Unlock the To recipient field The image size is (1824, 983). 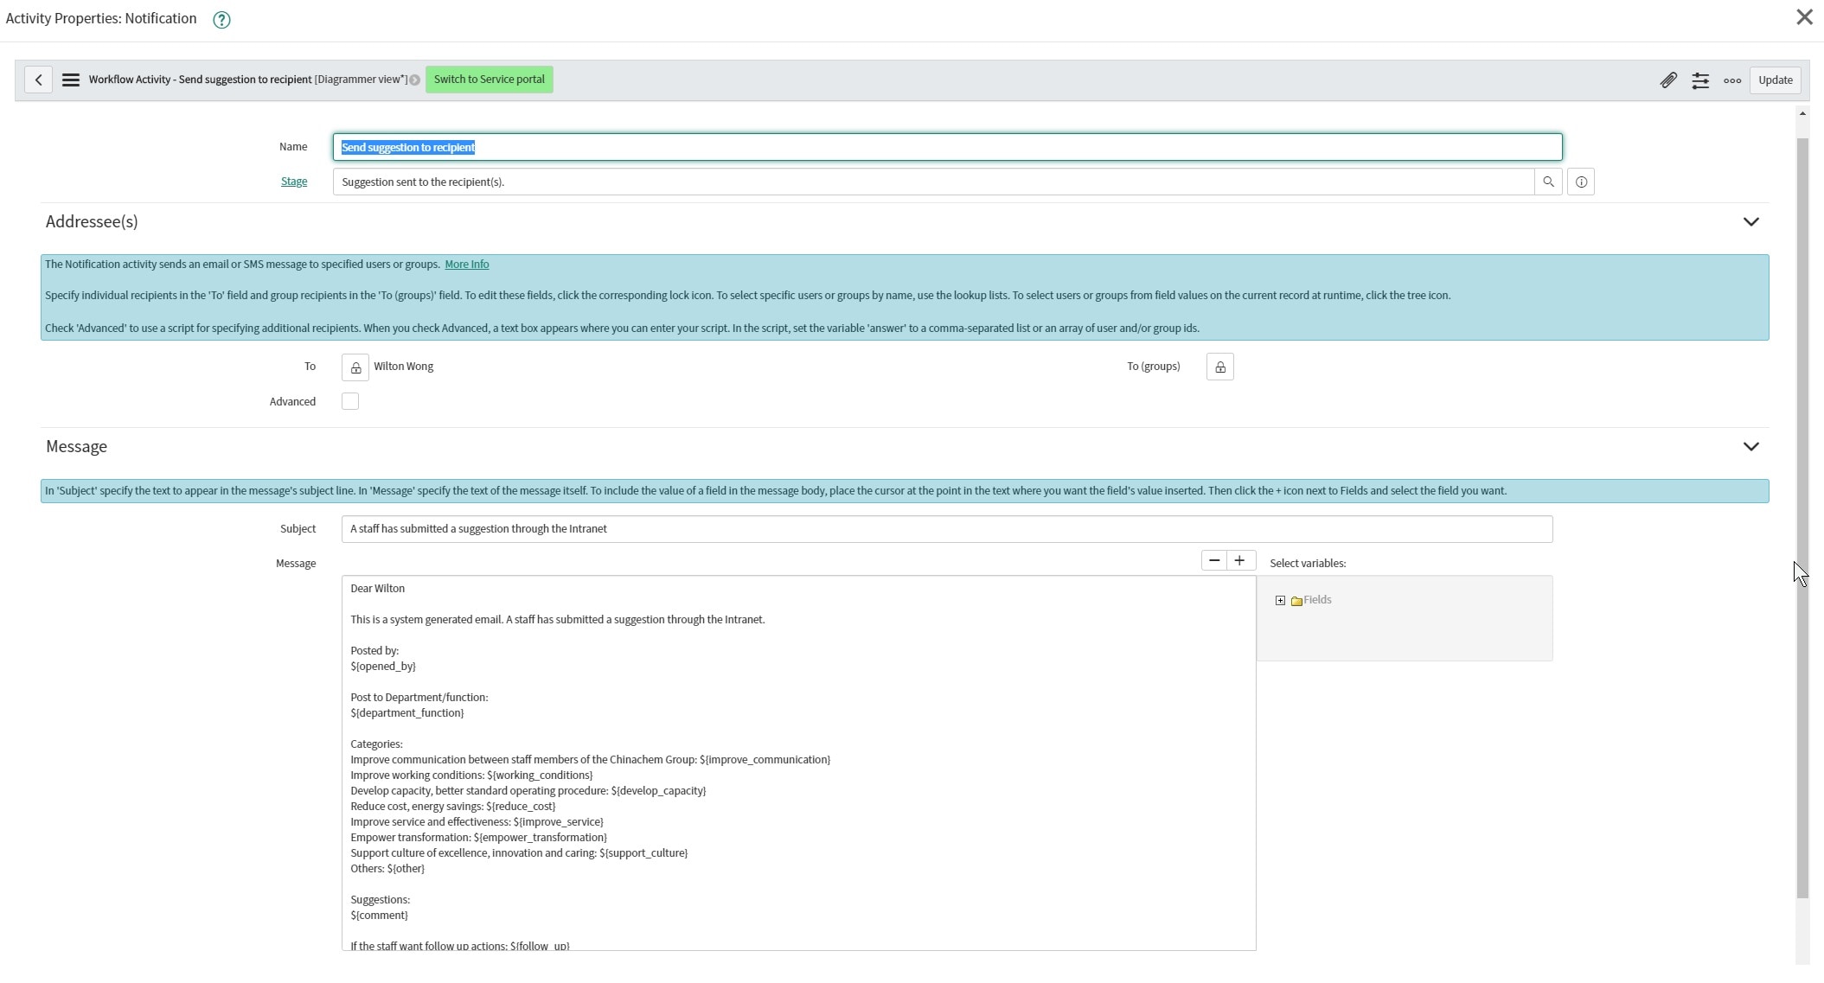click(355, 367)
